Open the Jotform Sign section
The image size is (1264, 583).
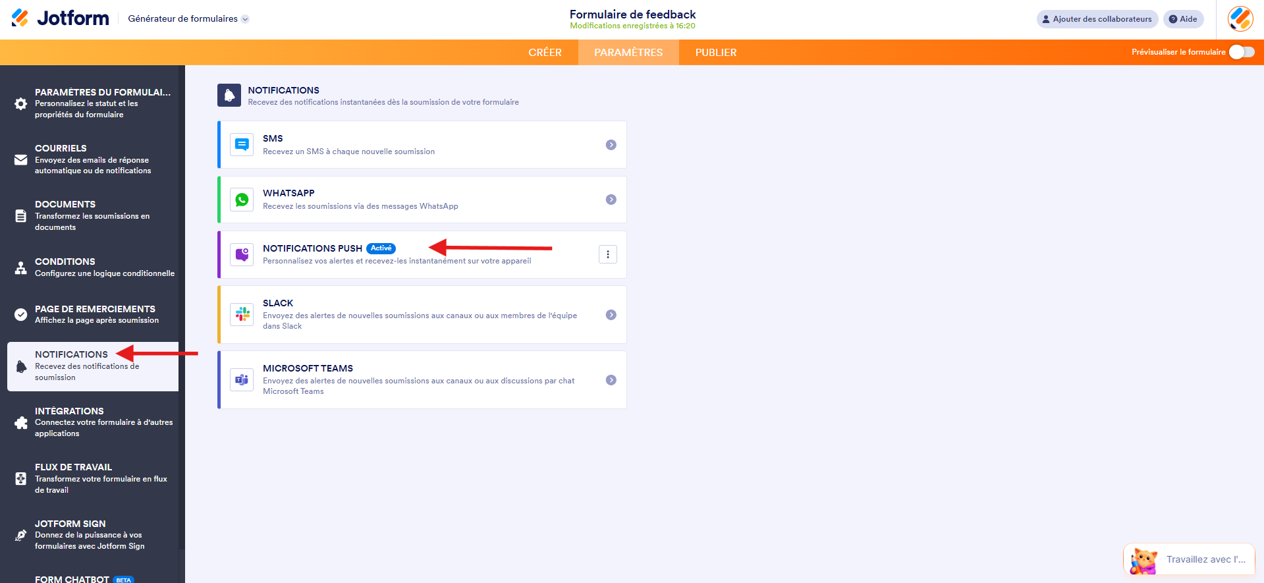pyautogui.click(x=92, y=535)
